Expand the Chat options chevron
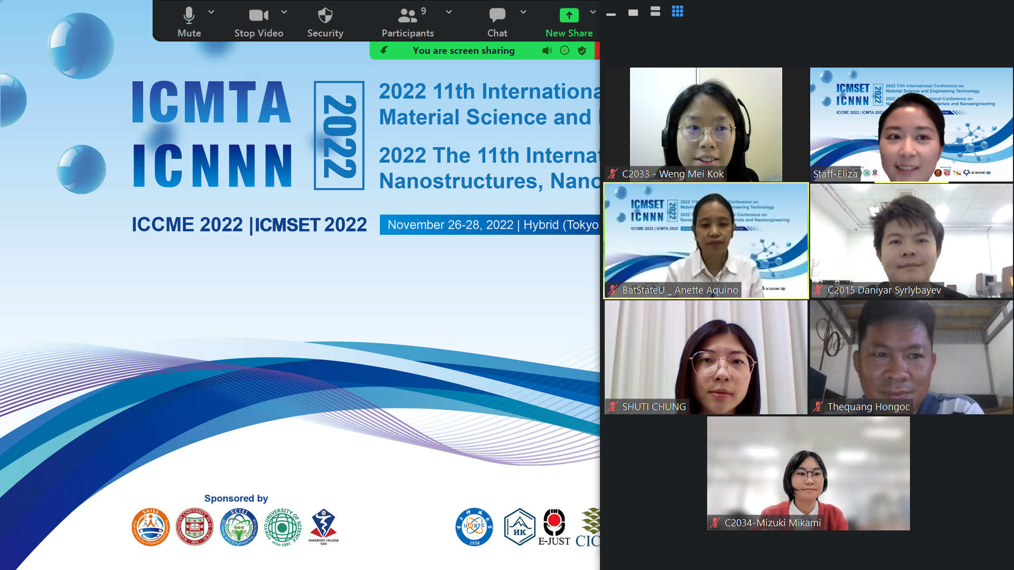The width and height of the screenshot is (1014, 570). [x=523, y=12]
